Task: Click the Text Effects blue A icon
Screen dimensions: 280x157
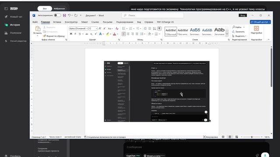Action: click(x=100, y=34)
